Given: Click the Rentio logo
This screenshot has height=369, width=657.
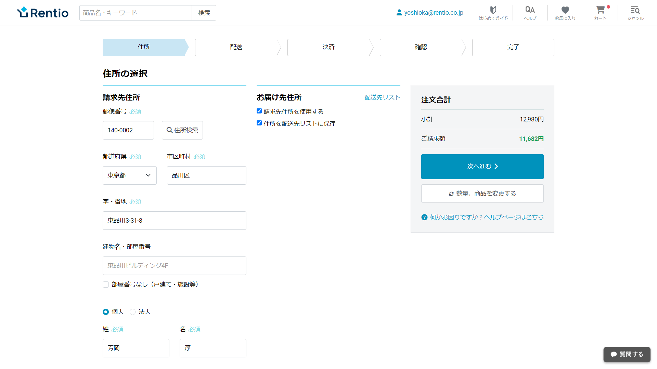Looking at the screenshot, I should pyautogui.click(x=43, y=13).
